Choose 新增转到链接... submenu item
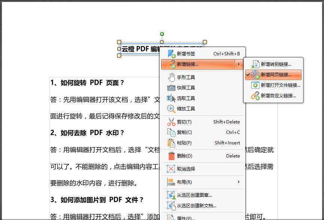Viewport: 324px width, 220px height. pos(273,64)
